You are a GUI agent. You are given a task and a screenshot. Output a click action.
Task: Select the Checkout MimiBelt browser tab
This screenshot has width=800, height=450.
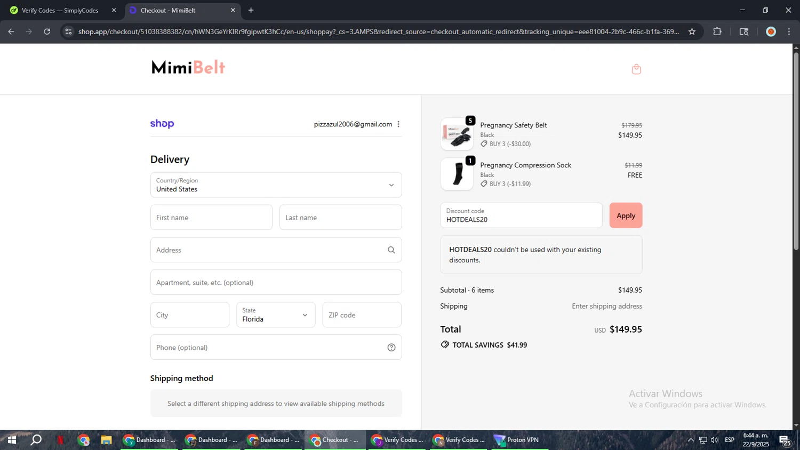[182, 10]
